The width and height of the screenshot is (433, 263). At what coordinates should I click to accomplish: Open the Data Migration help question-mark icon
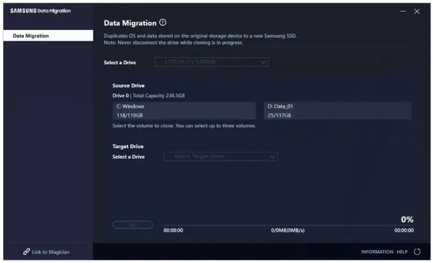pyautogui.click(x=162, y=23)
